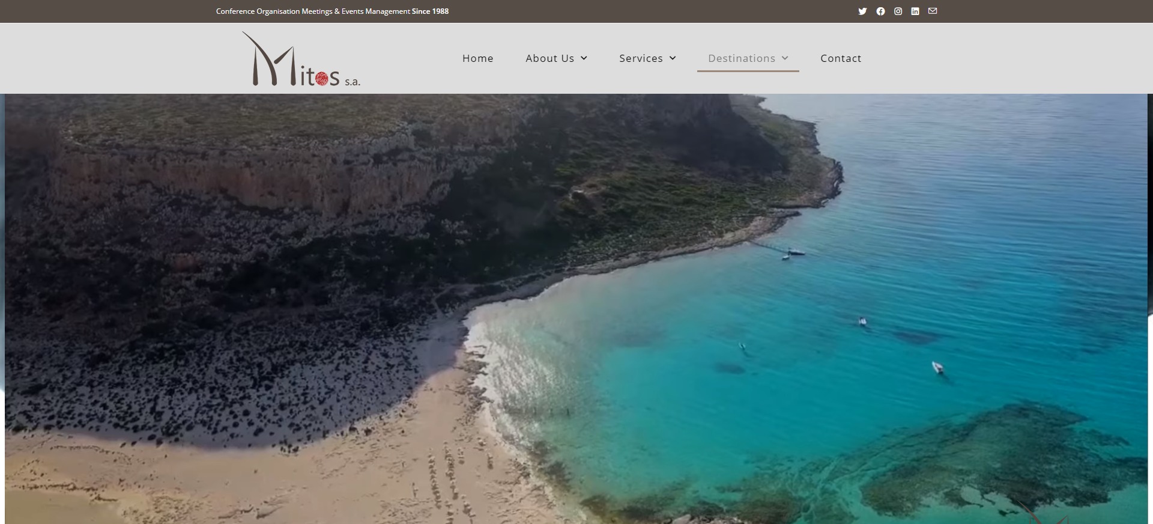Open the Facebook social link
The height and width of the screenshot is (524, 1153).
[x=880, y=11]
